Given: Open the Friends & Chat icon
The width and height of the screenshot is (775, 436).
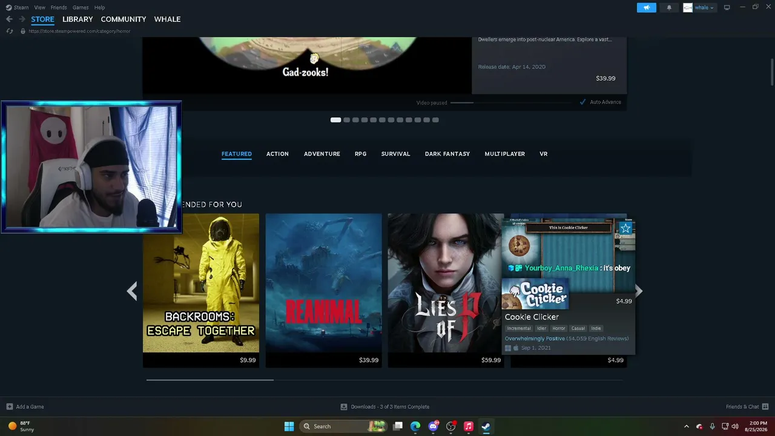Looking at the screenshot, I should click(x=765, y=406).
